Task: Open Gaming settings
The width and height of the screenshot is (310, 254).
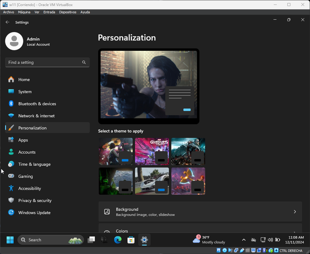Action: [47, 176]
